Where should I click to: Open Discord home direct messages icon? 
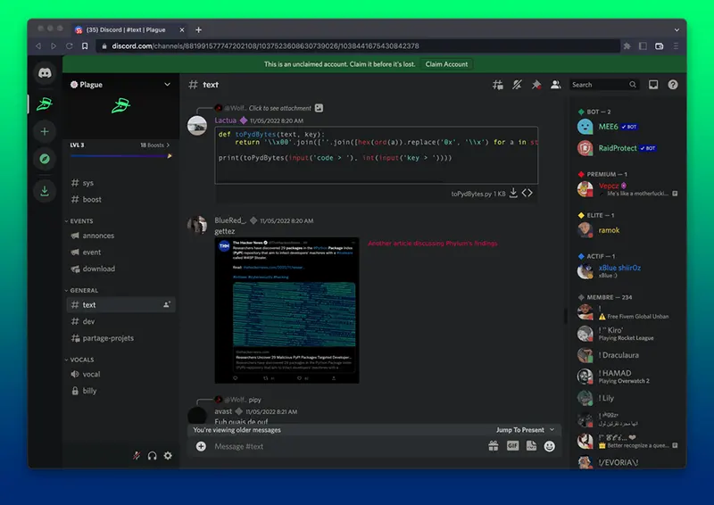[x=45, y=73]
